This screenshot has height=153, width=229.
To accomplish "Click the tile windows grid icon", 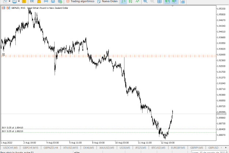I will (x=159, y=1).
